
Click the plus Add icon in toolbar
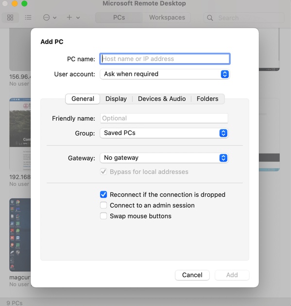[x=69, y=18]
